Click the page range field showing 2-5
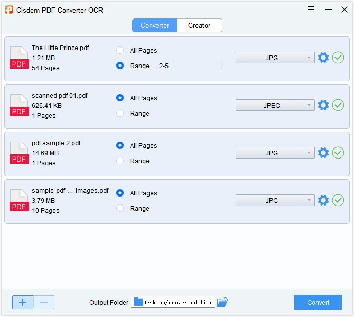354x317 pixels. pyautogui.click(x=190, y=66)
